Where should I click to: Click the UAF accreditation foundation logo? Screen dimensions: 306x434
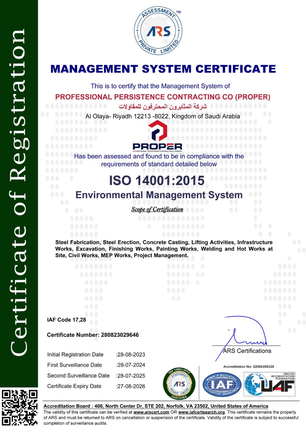click(x=270, y=385)
